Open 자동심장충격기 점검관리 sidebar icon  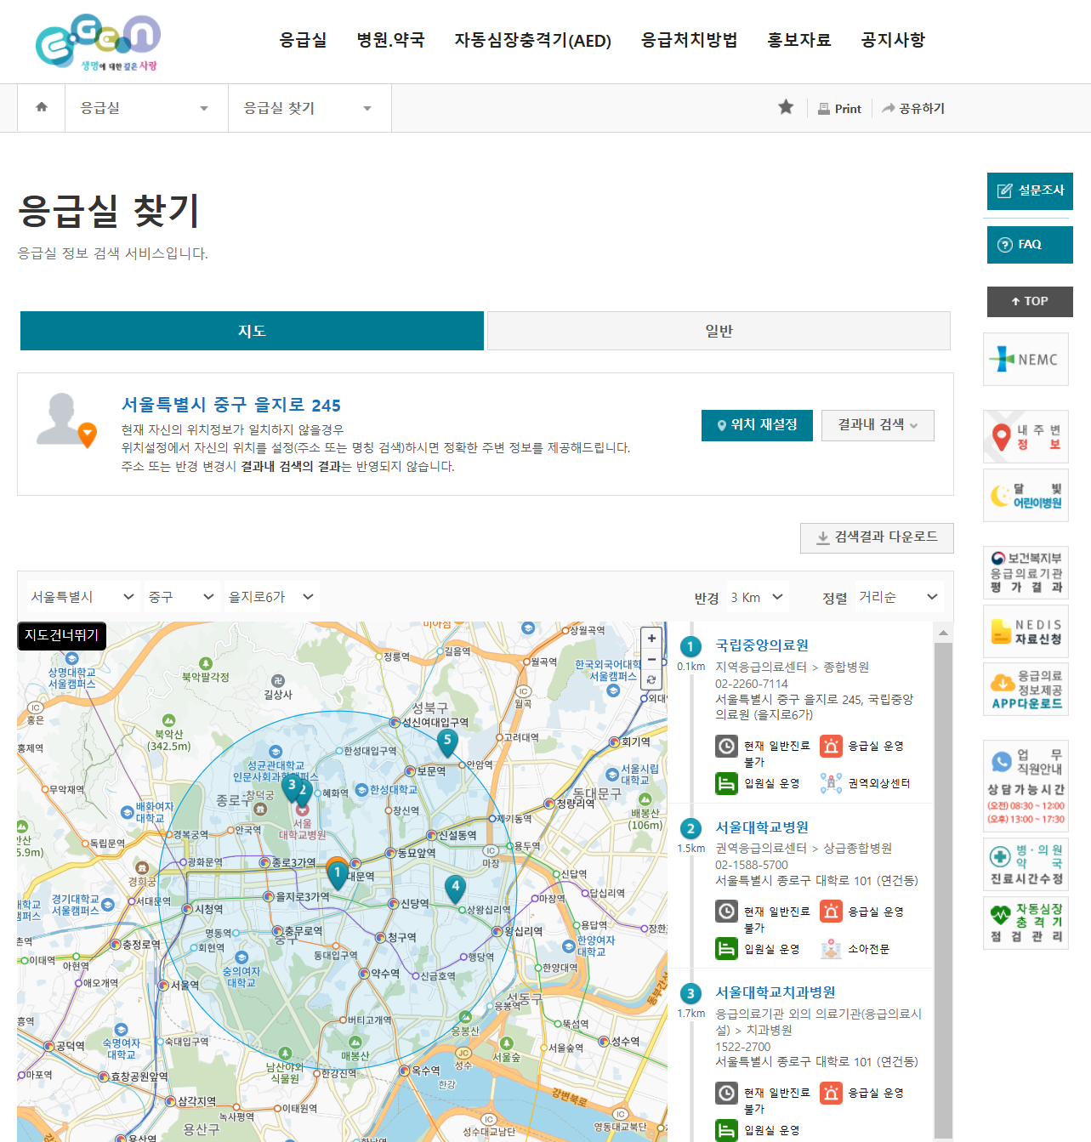[x=1026, y=923]
